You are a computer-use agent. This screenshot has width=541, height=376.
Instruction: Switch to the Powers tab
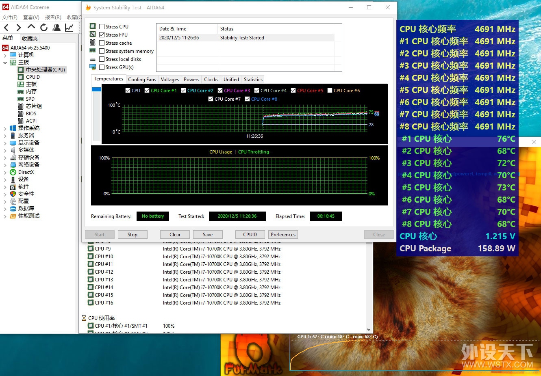pyautogui.click(x=191, y=80)
